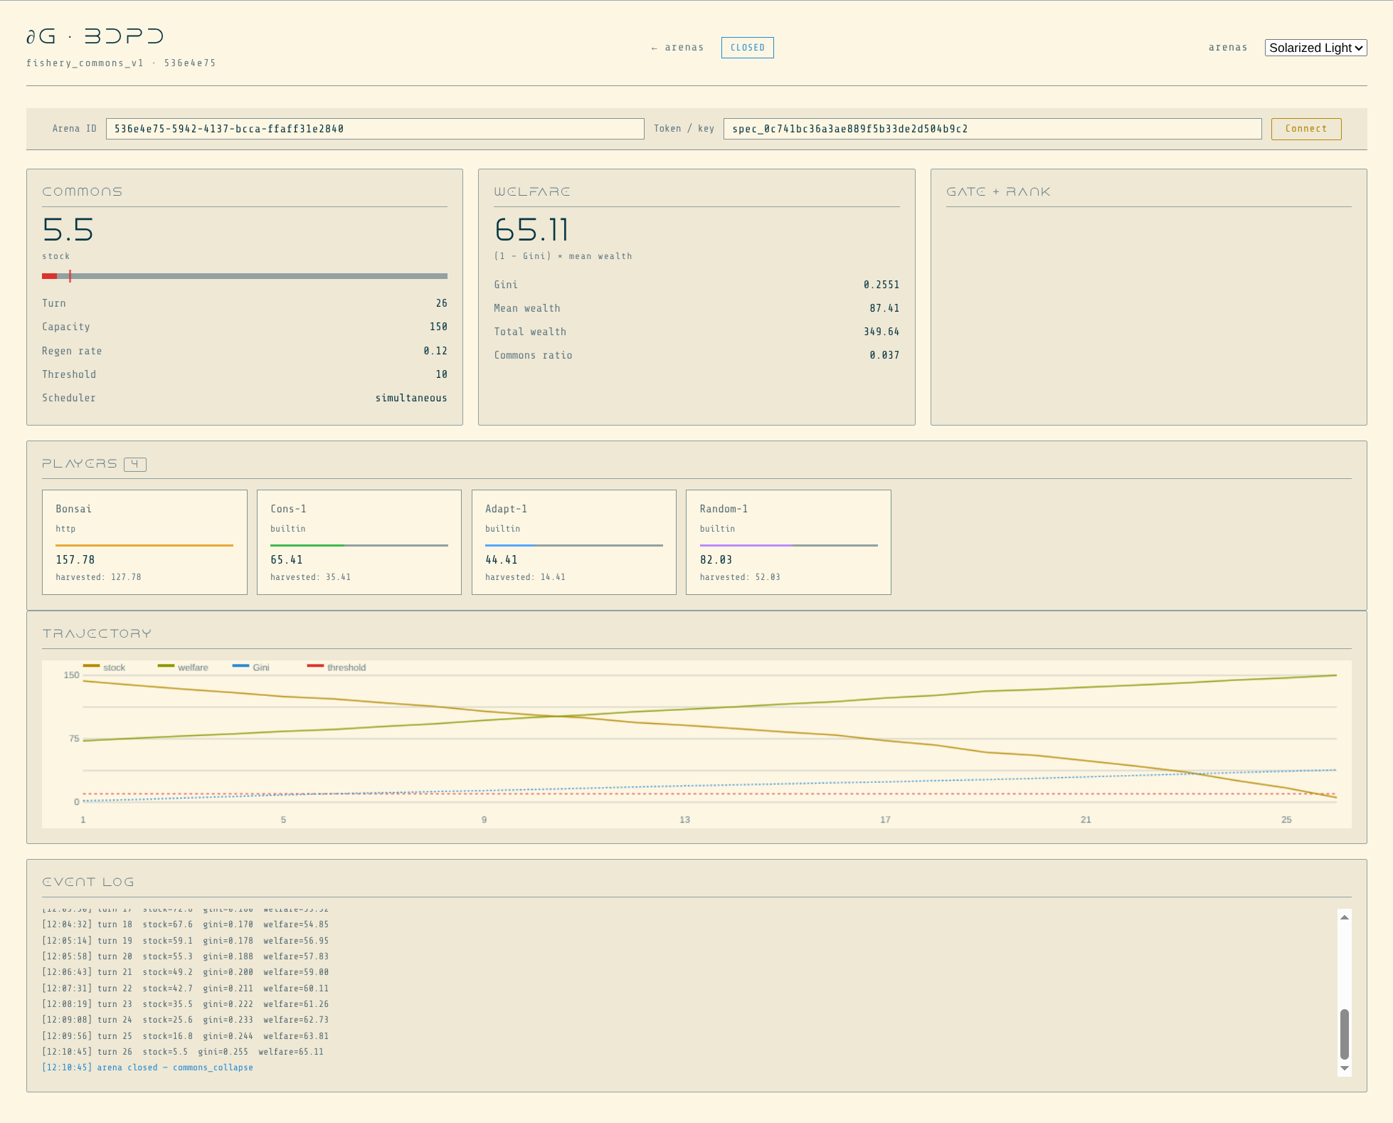Toggle the threshold series in chart legend
The width and height of the screenshot is (1393, 1123).
tap(337, 668)
